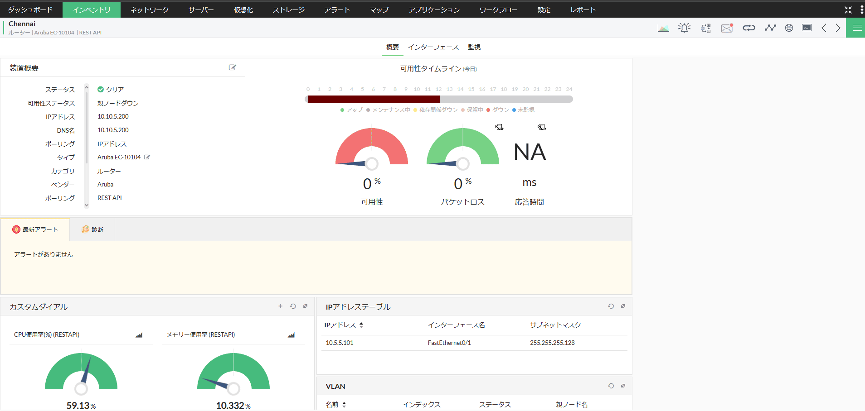The width and height of the screenshot is (865, 411).
Task: Open the globe browse icon
Action: (789, 28)
